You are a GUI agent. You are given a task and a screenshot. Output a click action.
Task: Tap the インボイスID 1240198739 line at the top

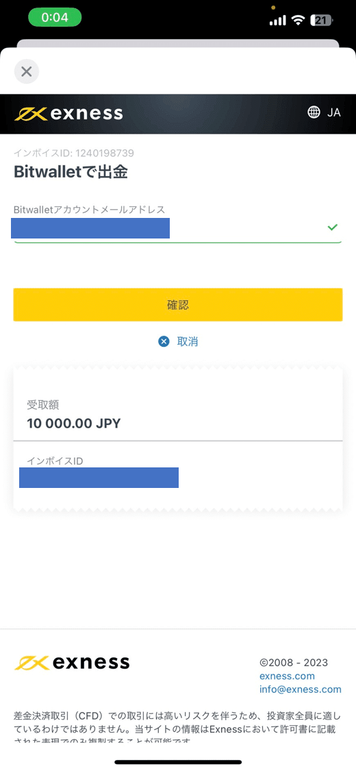coord(74,153)
